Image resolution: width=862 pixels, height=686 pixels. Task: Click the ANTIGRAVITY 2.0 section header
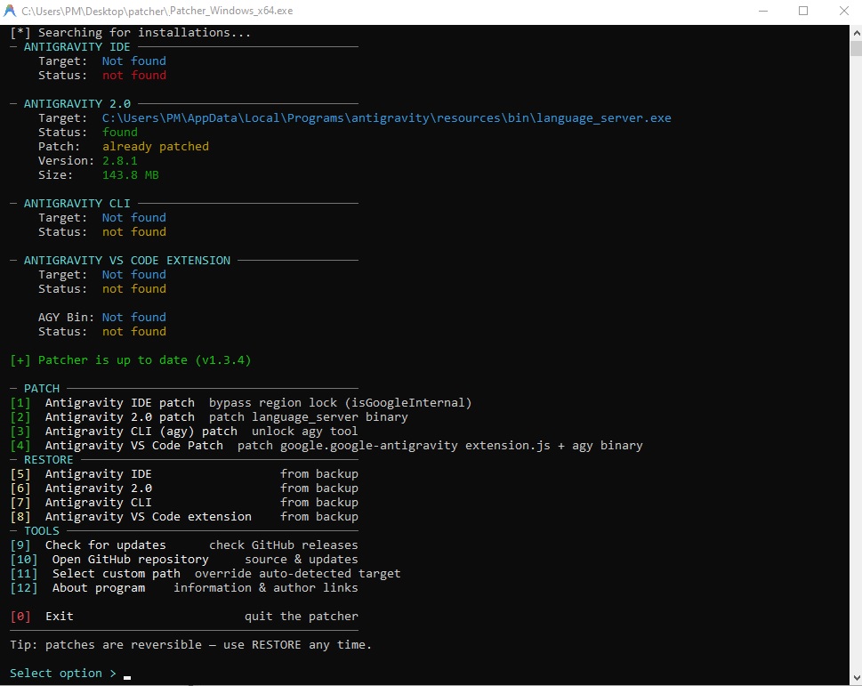pyautogui.click(x=77, y=104)
